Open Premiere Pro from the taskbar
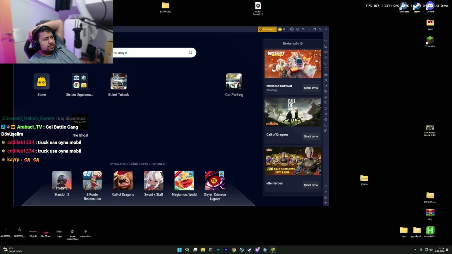 click(x=226, y=250)
